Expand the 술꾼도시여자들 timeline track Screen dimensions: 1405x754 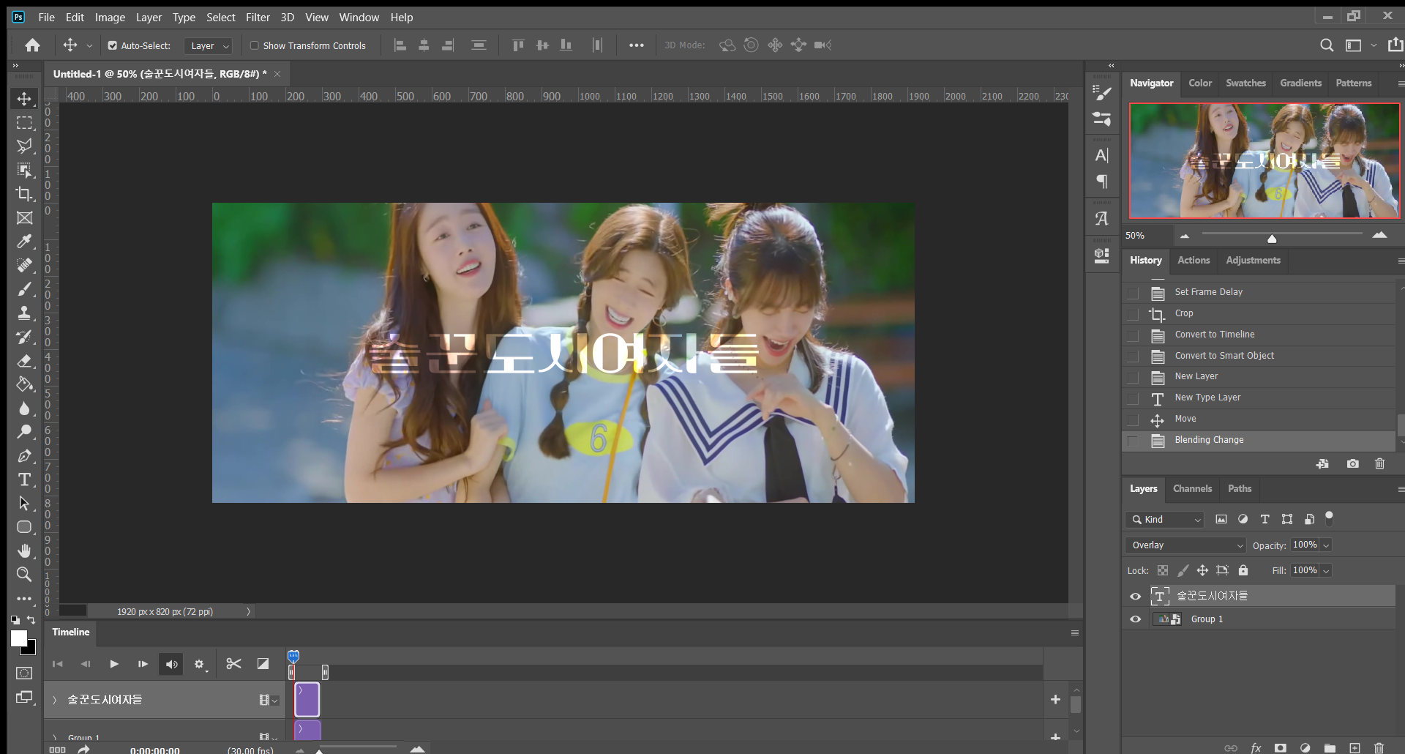(x=54, y=700)
